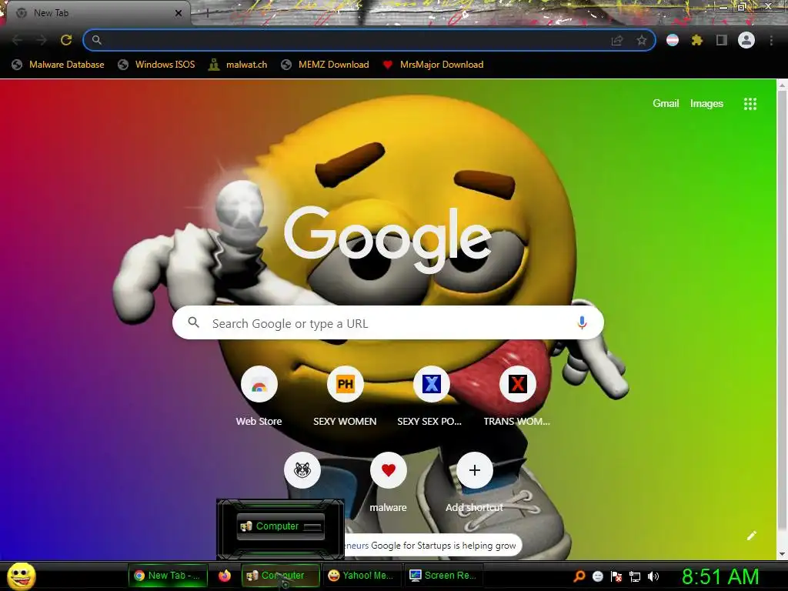Open the raccoon face shortcut tile
This screenshot has width=788, height=591.
coord(302,470)
